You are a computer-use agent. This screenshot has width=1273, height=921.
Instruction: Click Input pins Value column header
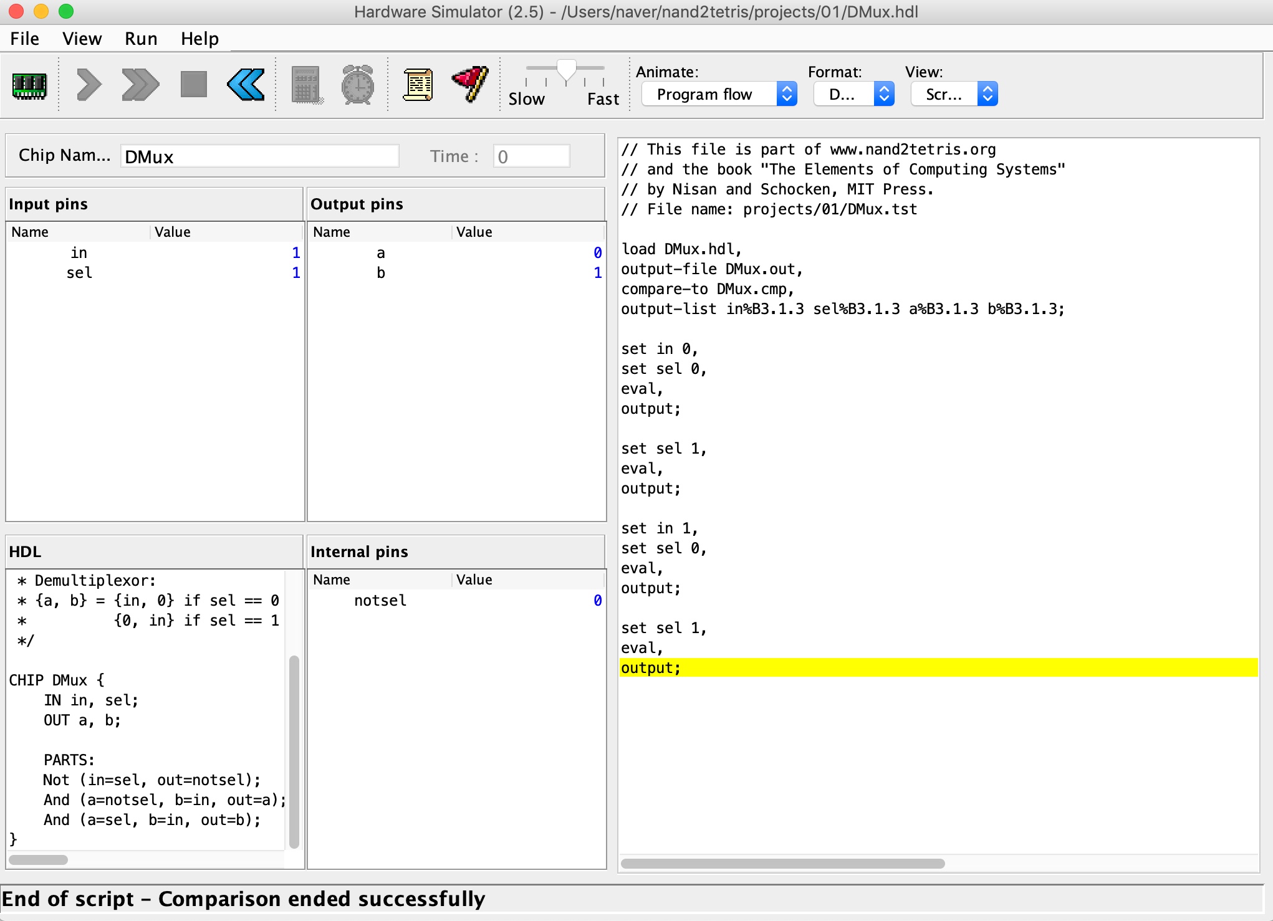[227, 232]
